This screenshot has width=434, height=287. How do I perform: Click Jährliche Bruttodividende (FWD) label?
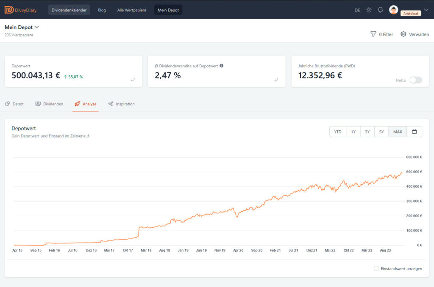point(326,66)
